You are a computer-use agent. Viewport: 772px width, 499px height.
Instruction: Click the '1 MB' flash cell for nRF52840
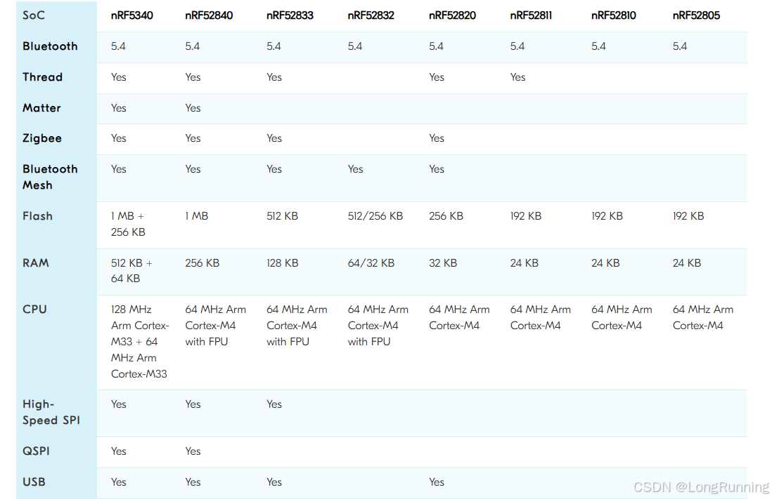click(x=196, y=216)
